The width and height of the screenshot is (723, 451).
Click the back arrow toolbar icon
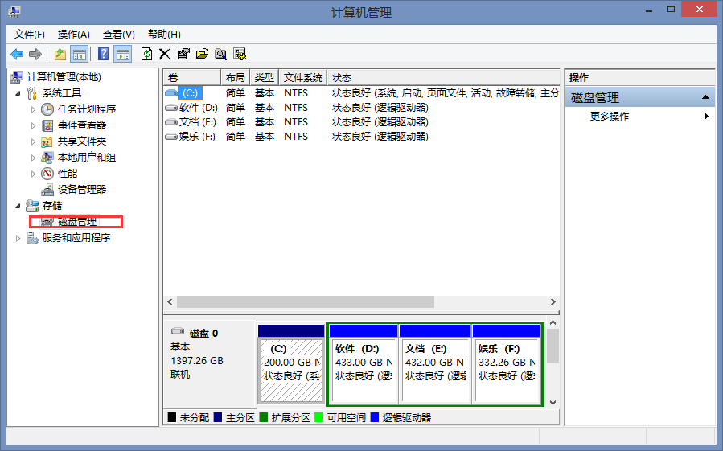(17, 54)
